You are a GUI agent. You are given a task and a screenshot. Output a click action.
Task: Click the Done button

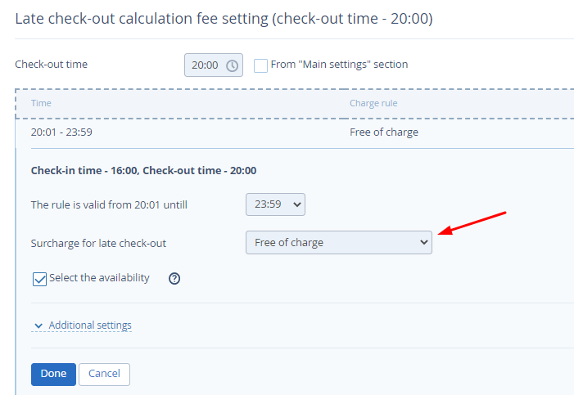tap(53, 375)
